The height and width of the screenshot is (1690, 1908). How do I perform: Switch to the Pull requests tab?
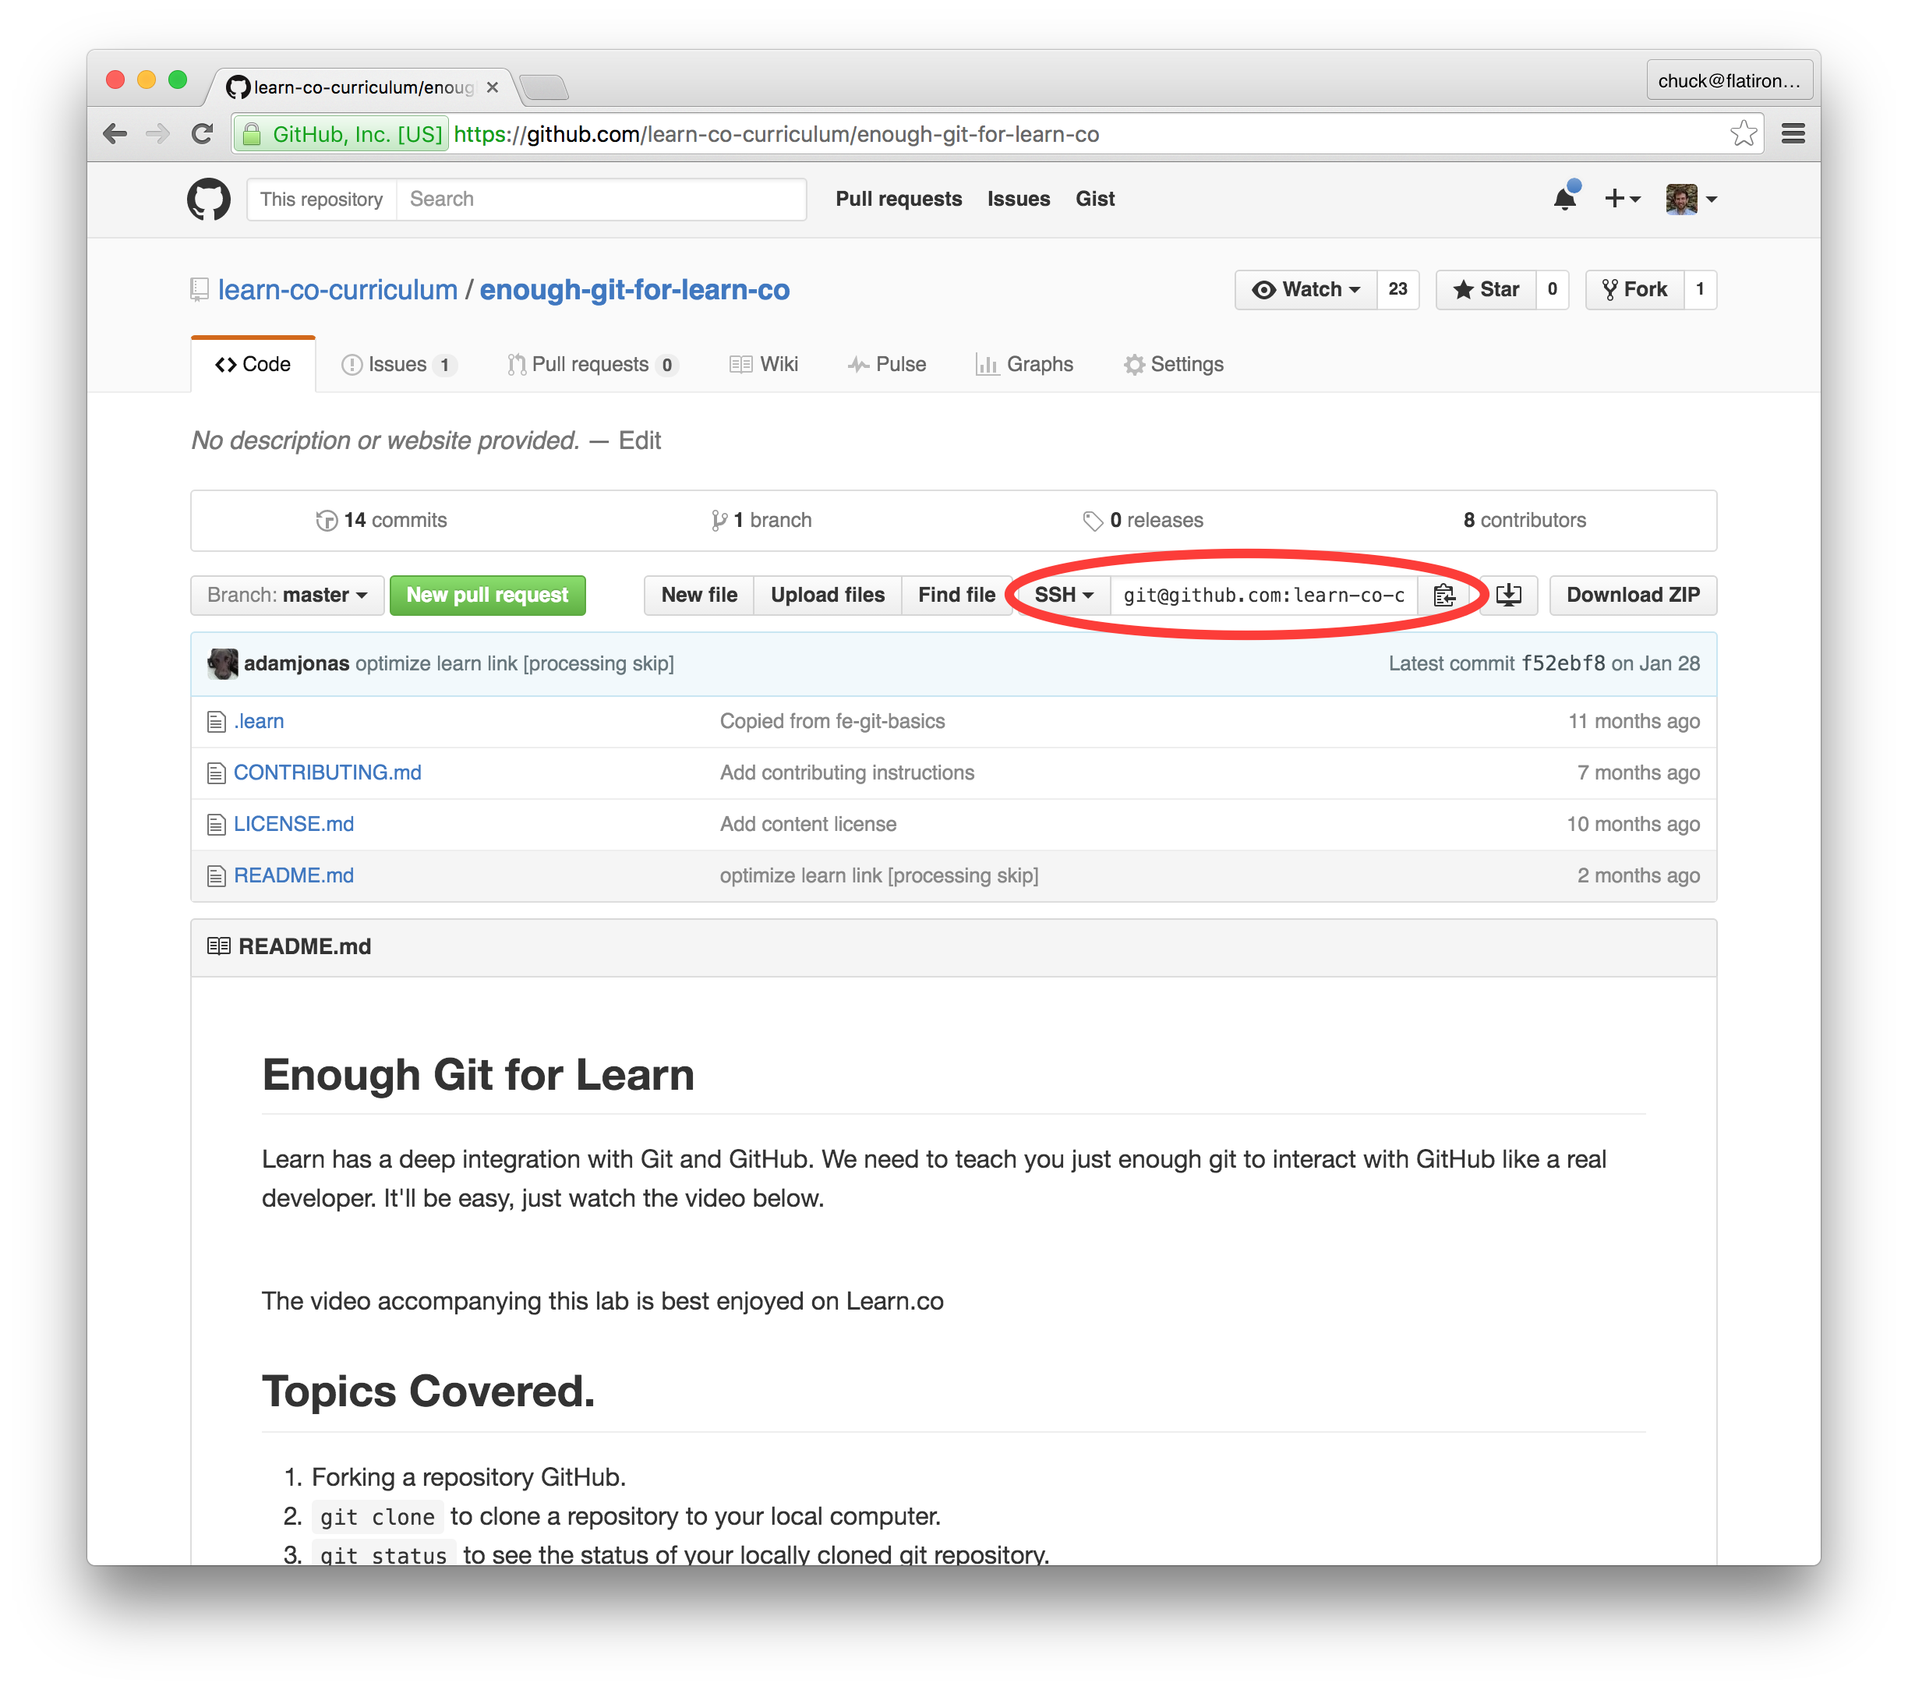point(588,364)
